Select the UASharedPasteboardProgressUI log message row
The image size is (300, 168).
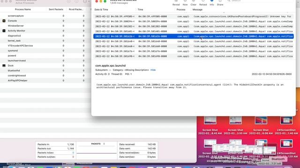(x=194, y=16)
